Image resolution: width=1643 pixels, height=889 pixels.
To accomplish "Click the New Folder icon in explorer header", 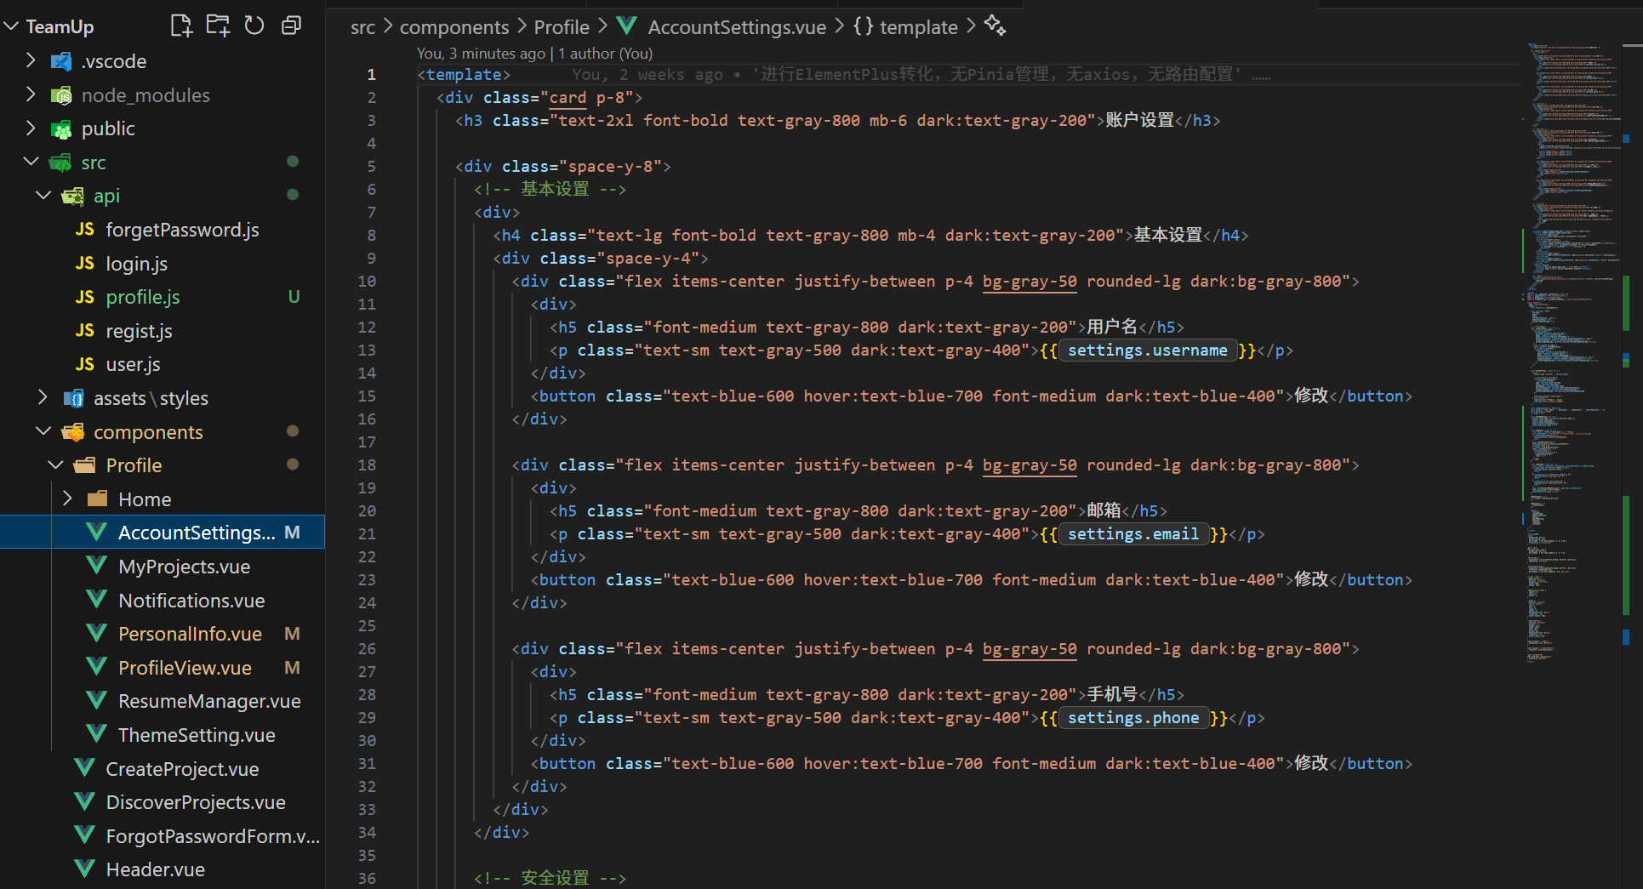I will click(218, 26).
